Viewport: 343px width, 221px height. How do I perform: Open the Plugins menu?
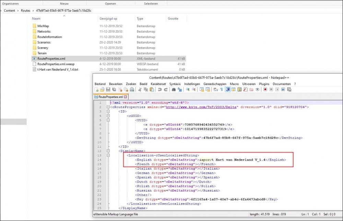coord(264,84)
